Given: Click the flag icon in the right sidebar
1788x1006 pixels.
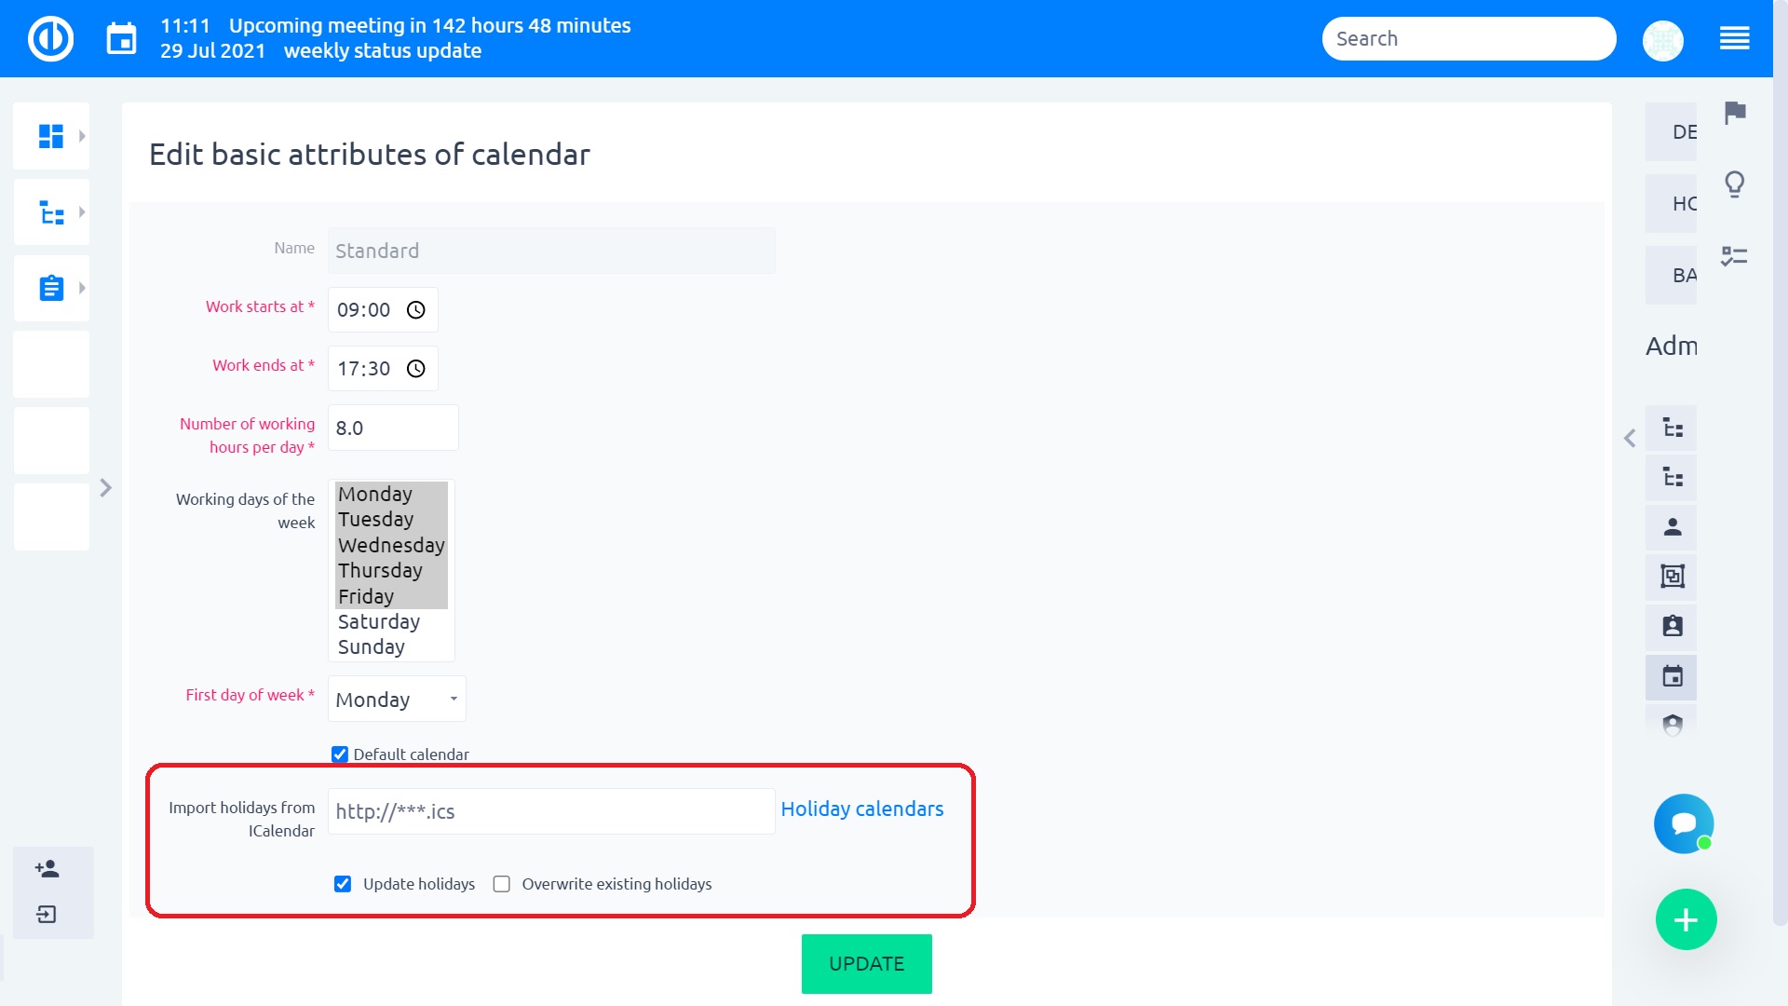Looking at the screenshot, I should pyautogui.click(x=1735, y=113).
